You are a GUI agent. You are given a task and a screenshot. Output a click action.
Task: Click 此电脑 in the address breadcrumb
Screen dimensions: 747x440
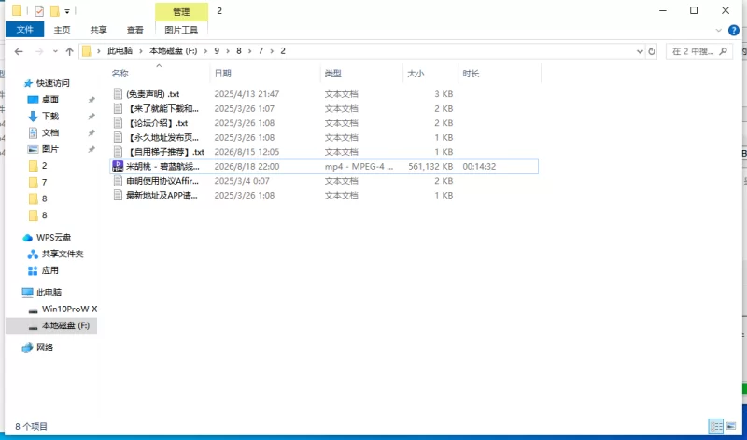[120, 51]
